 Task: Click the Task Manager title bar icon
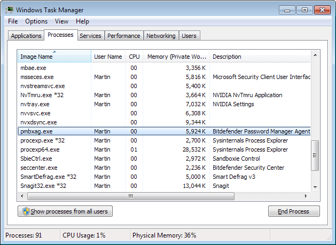click(x=10, y=10)
